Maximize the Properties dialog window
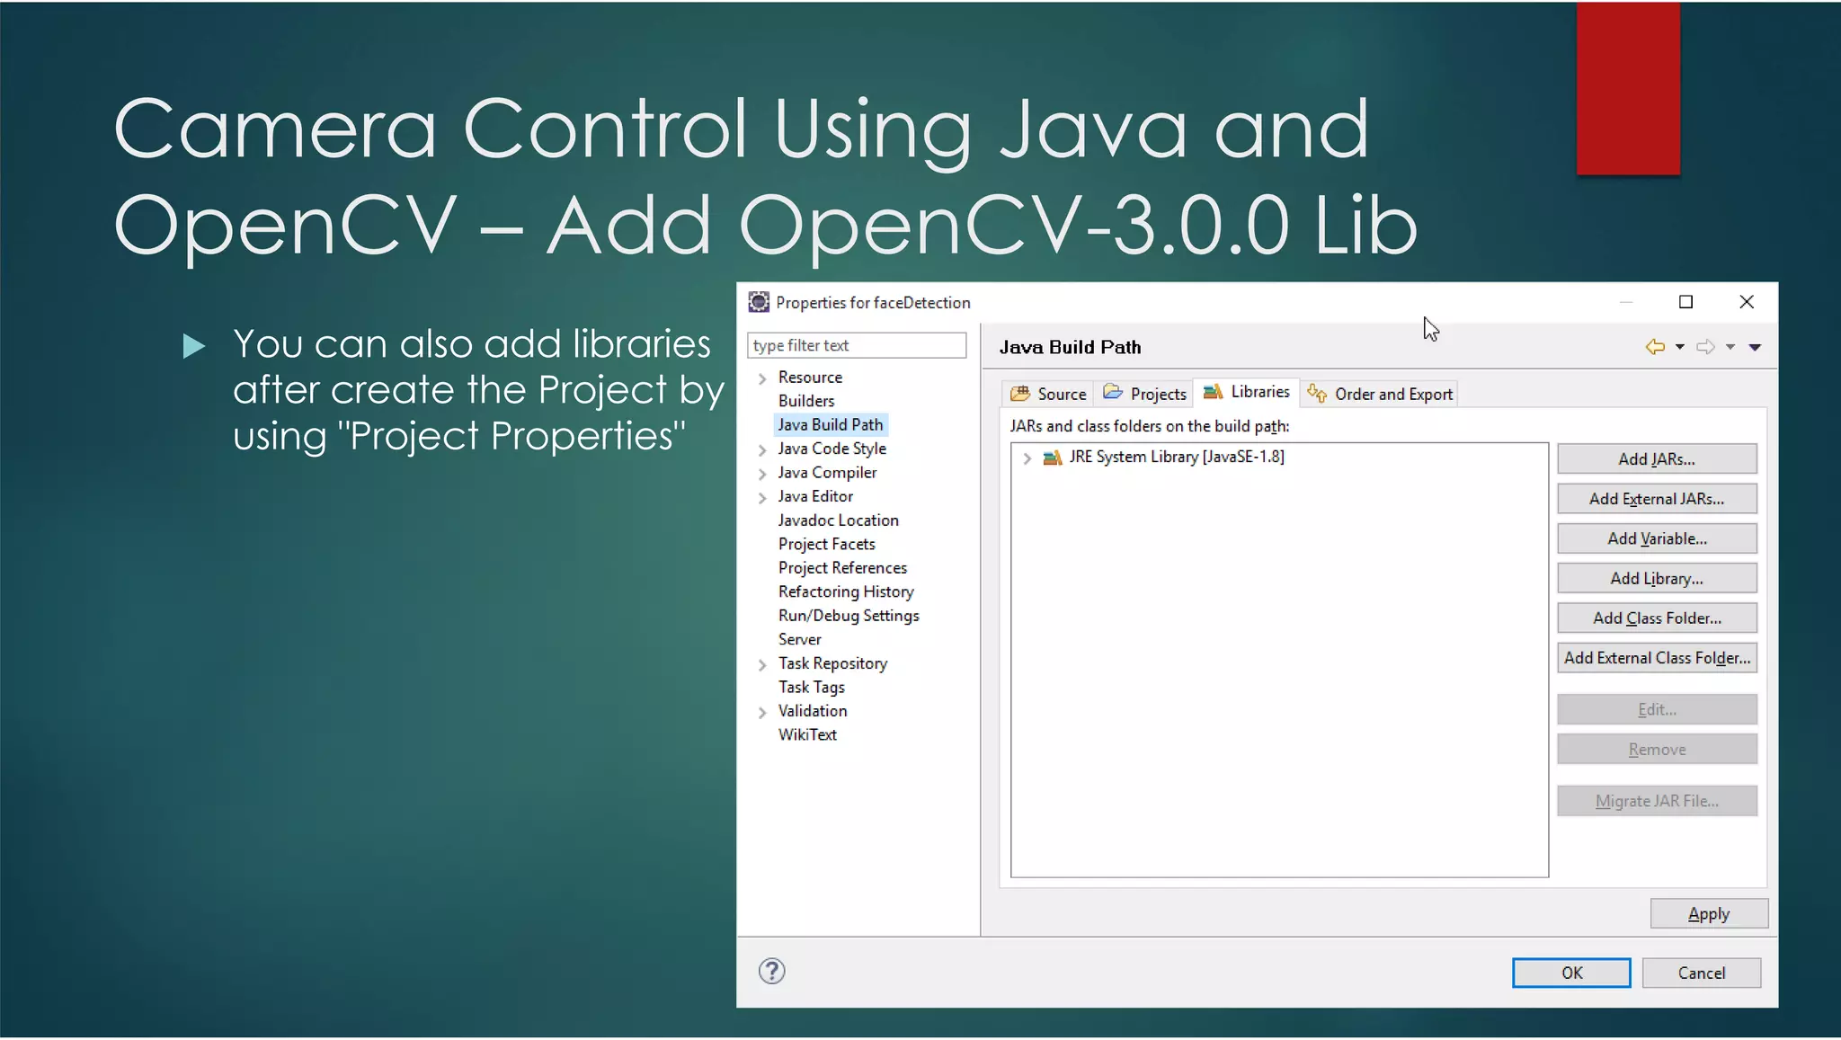The width and height of the screenshot is (1841, 1040). [1685, 302]
